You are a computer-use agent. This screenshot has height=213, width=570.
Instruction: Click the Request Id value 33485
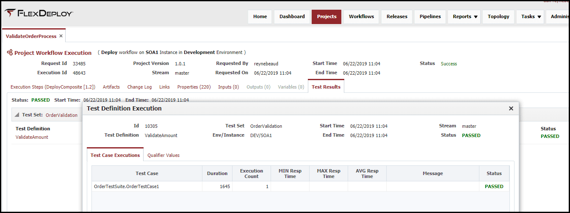[79, 64]
